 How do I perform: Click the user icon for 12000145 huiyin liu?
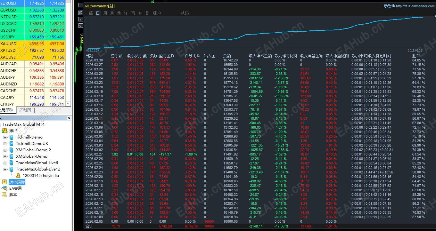click(18, 175)
